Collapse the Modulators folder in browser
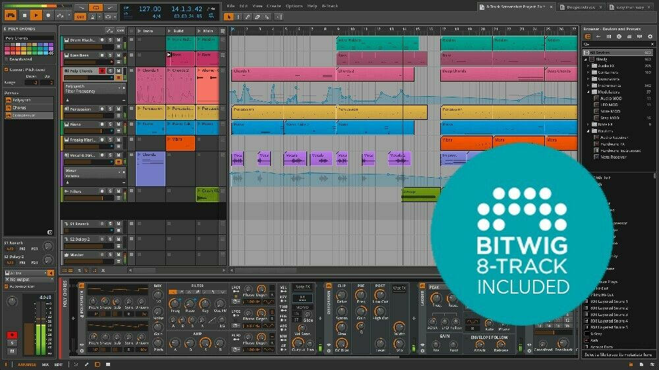Screen dimensions: 659x370 (588, 92)
